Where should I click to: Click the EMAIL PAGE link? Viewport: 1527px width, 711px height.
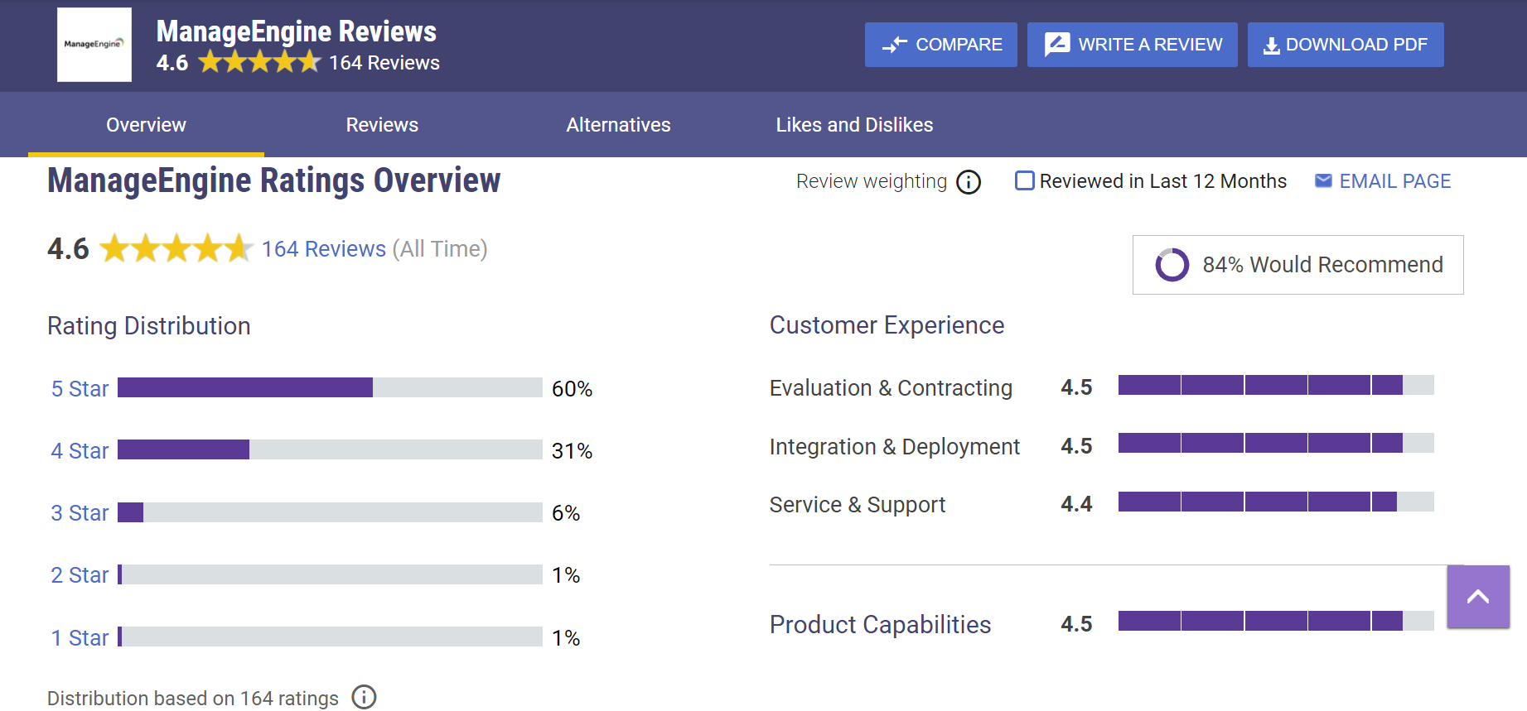(1395, 181)
